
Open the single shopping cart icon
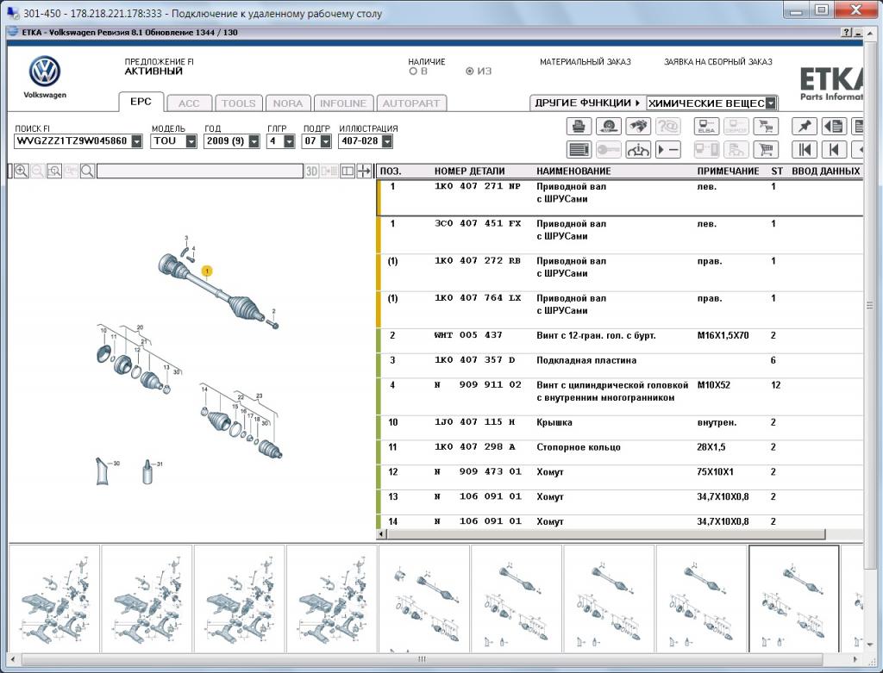coord(766,150)
